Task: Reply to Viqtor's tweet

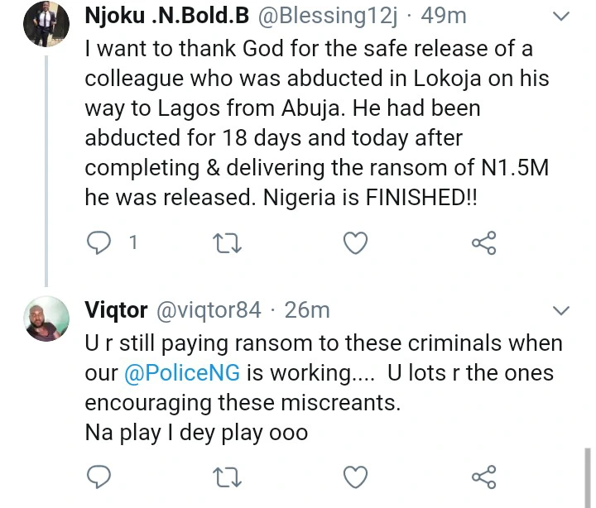Action: click(x=99, y=477)
